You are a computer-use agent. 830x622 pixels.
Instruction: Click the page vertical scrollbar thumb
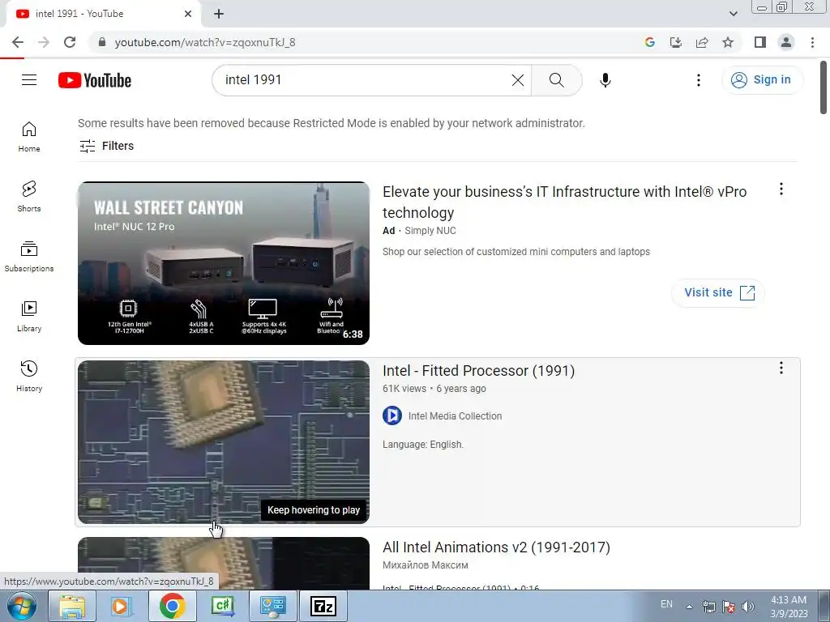pyautogui.click(x=824, y=87)
